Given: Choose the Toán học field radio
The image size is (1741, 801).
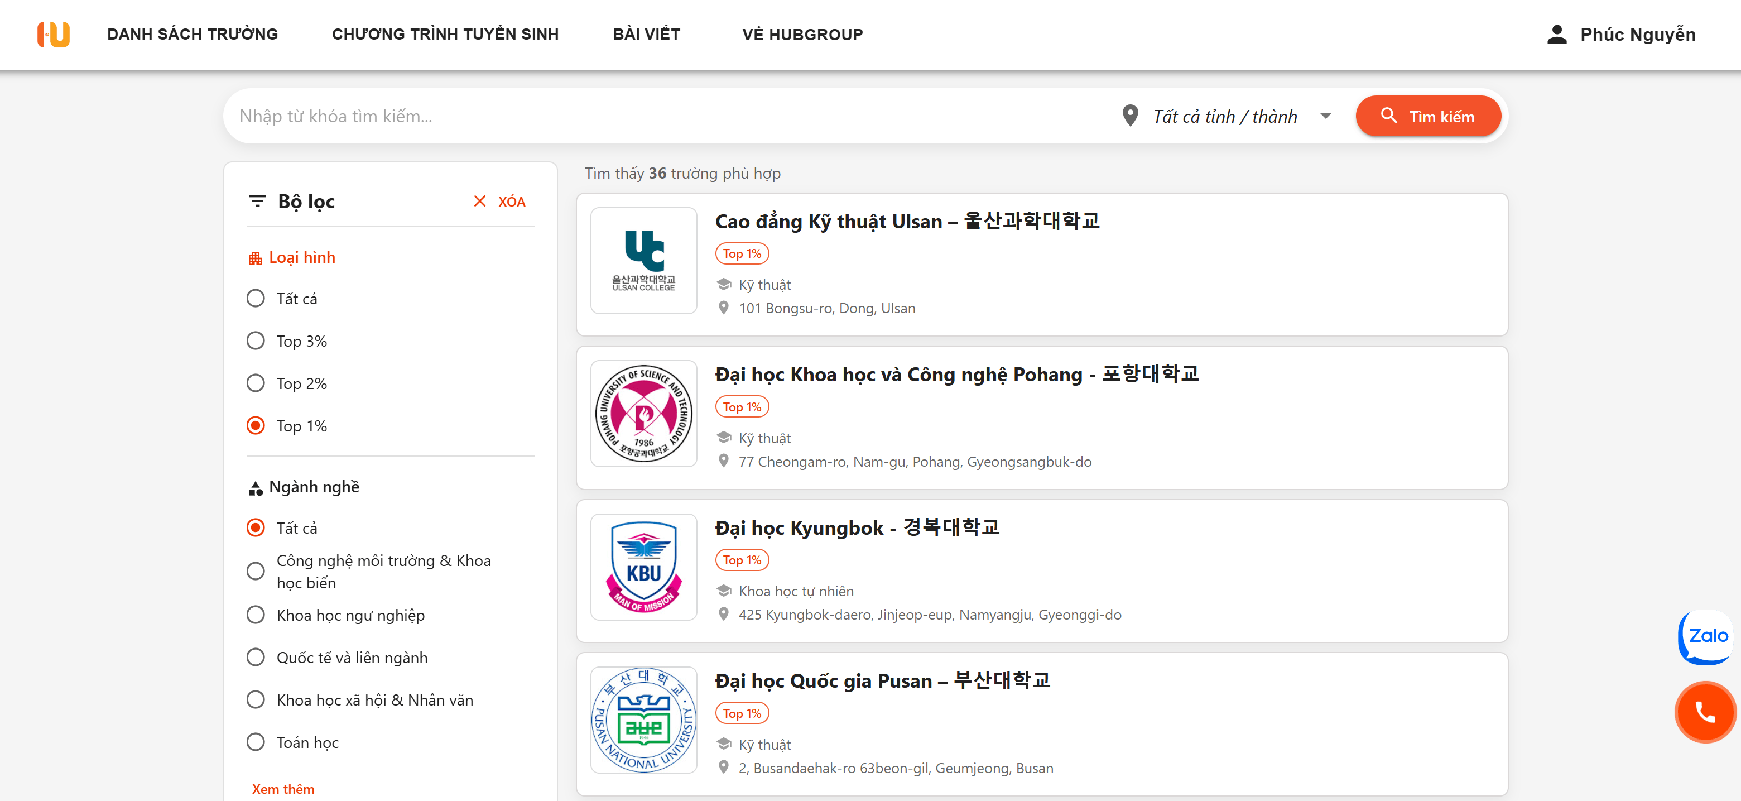Looking at the screenshot, I should click(x=256, y=742).
